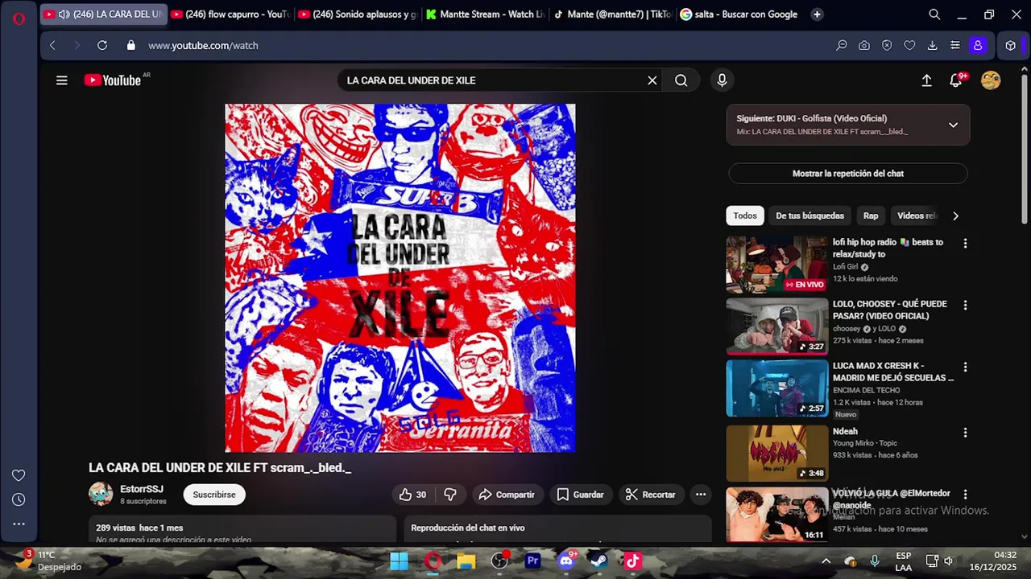Open options for lofi hip hop radio
This screenshot has width=1031, height=579.
click(x=965, y=243)
